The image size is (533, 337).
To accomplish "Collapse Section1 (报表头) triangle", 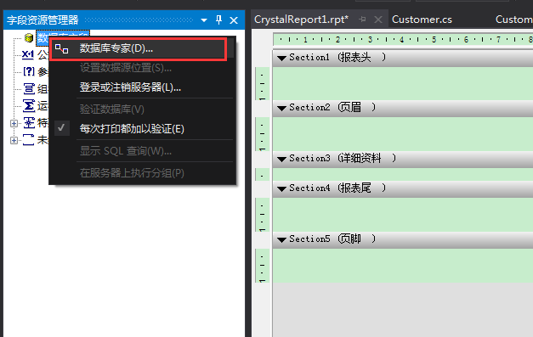I will [x=281, y=59].
